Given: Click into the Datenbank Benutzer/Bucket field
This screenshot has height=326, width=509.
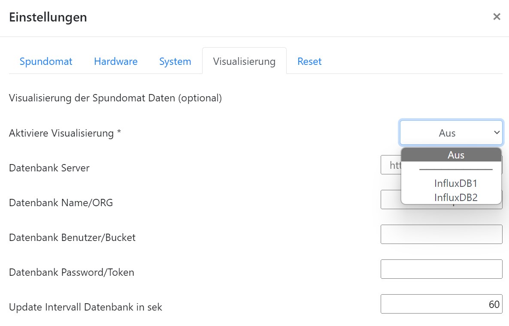Looking at the screenshot, I should pos(441,235).
